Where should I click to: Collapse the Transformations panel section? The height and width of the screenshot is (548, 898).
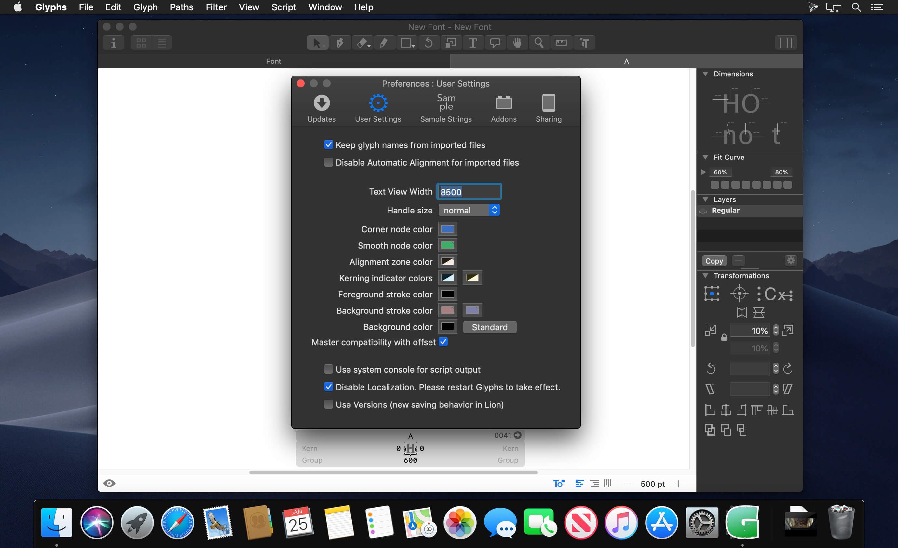706,276
